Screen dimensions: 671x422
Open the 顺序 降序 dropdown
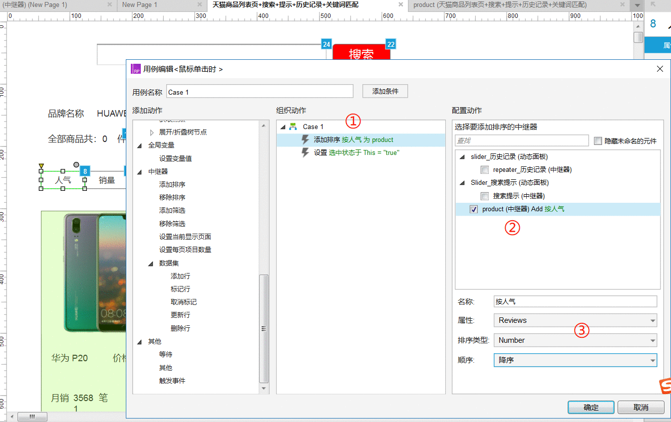coord(575,360)
